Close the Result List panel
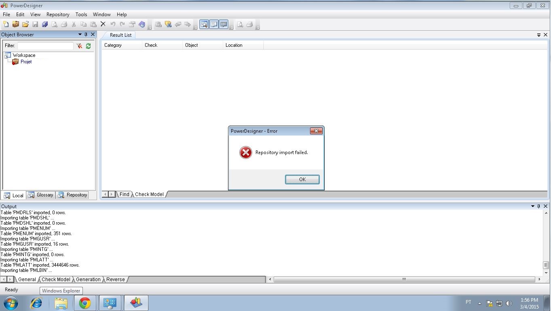The image size is (551, 311). pos(545,35)
